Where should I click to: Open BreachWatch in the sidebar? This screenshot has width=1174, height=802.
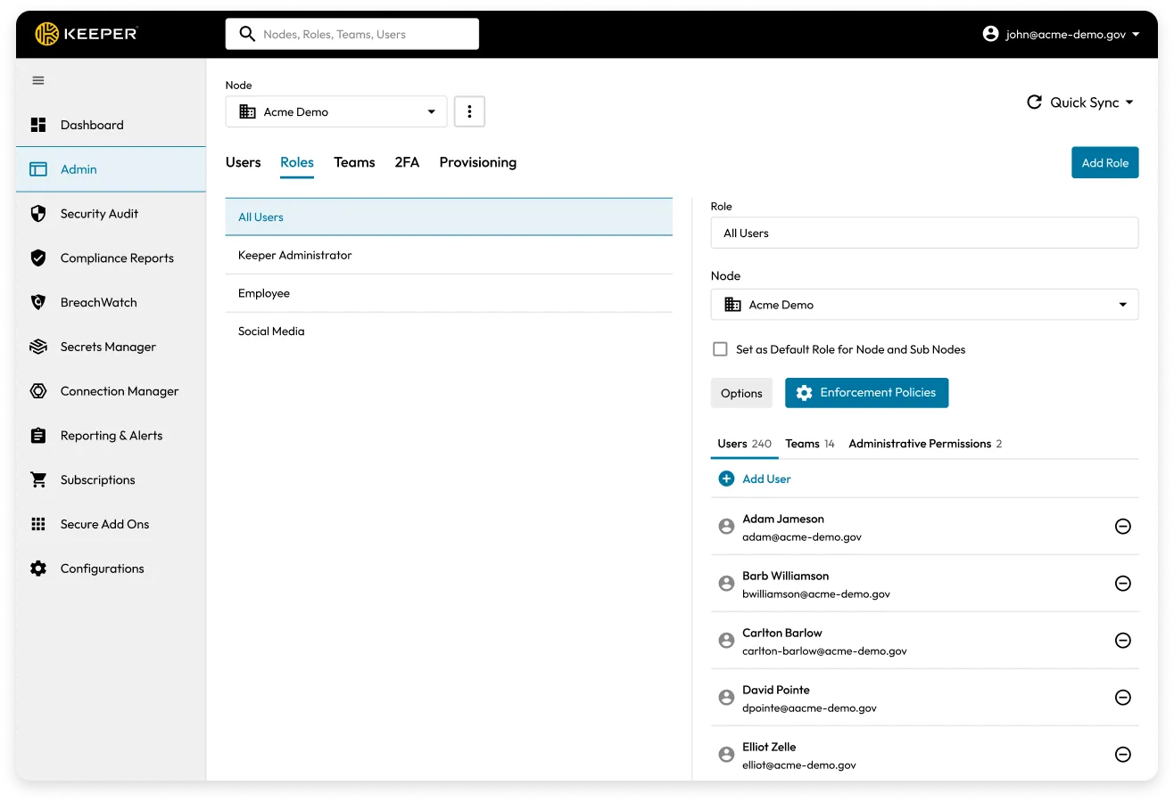[x=111, y=303]
